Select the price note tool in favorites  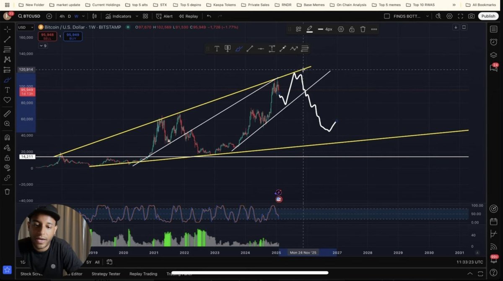[228, 49]
